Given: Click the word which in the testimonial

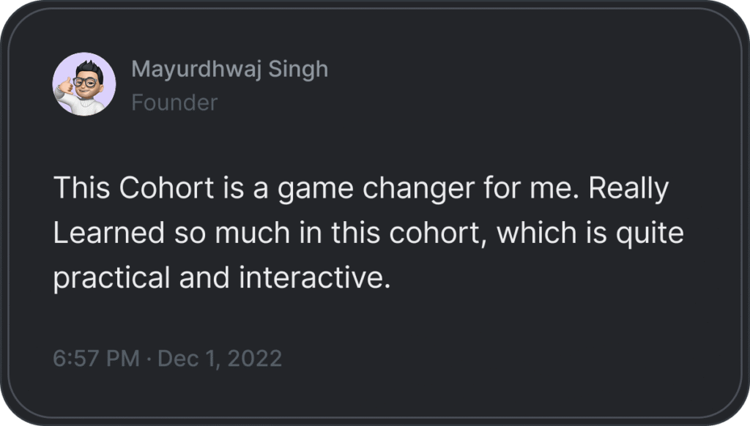Looking at the screenshot, I should 536,233.
